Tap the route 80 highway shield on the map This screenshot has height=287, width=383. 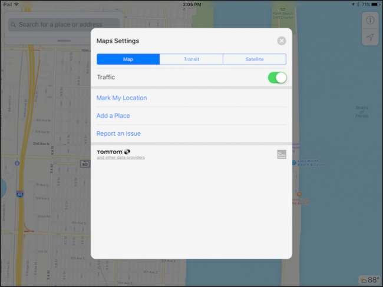point(85,164)
